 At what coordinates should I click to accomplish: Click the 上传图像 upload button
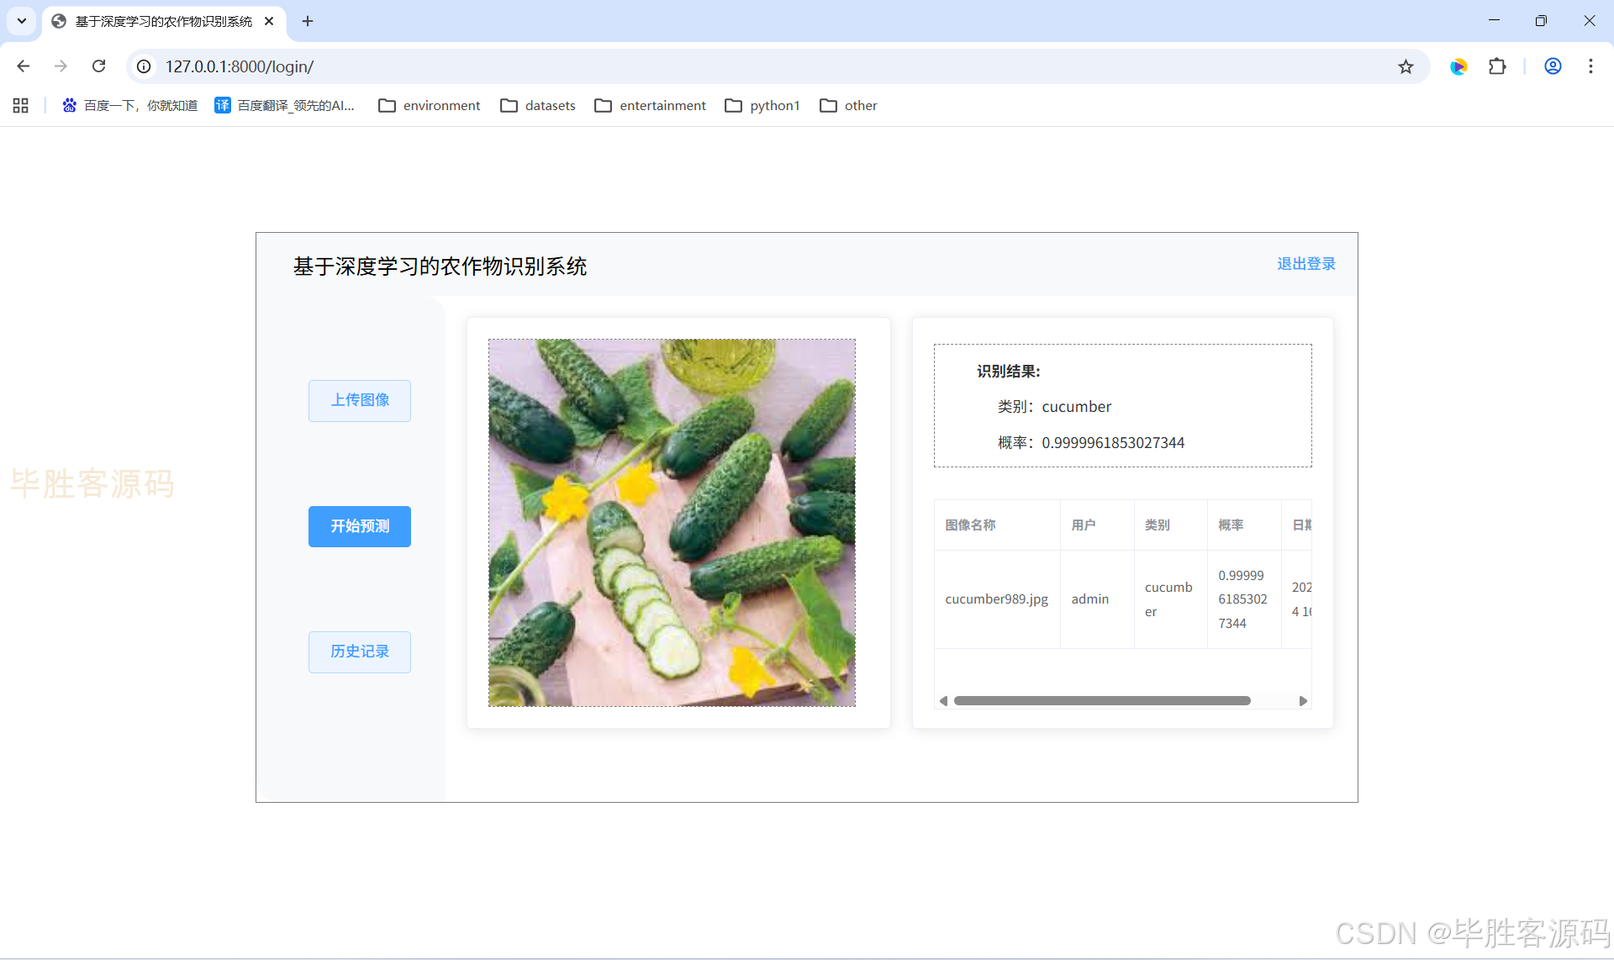(360, 400)
